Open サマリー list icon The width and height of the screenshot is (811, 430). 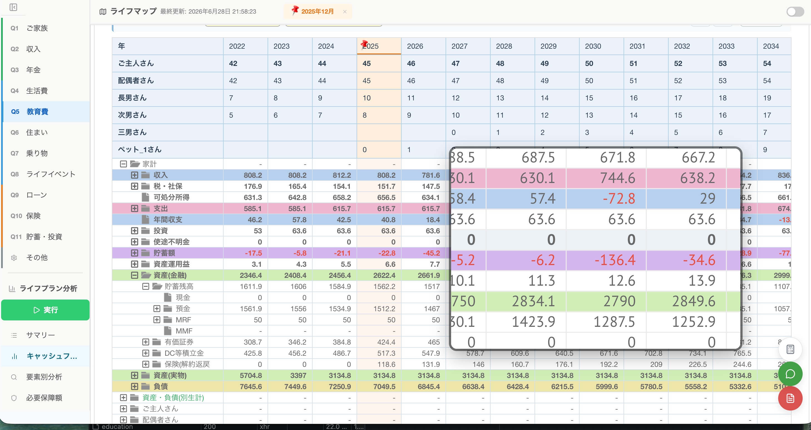tap(14, 335)
